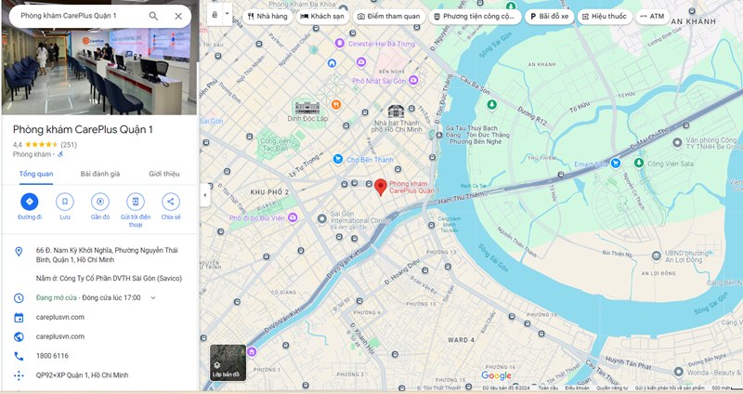
Task: Select the Hiệu thuốc filter chip
Action: pos(602,17)
